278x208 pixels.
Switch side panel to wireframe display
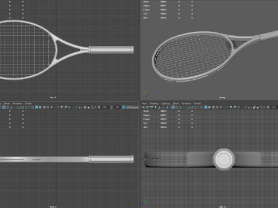pos(202,107)
